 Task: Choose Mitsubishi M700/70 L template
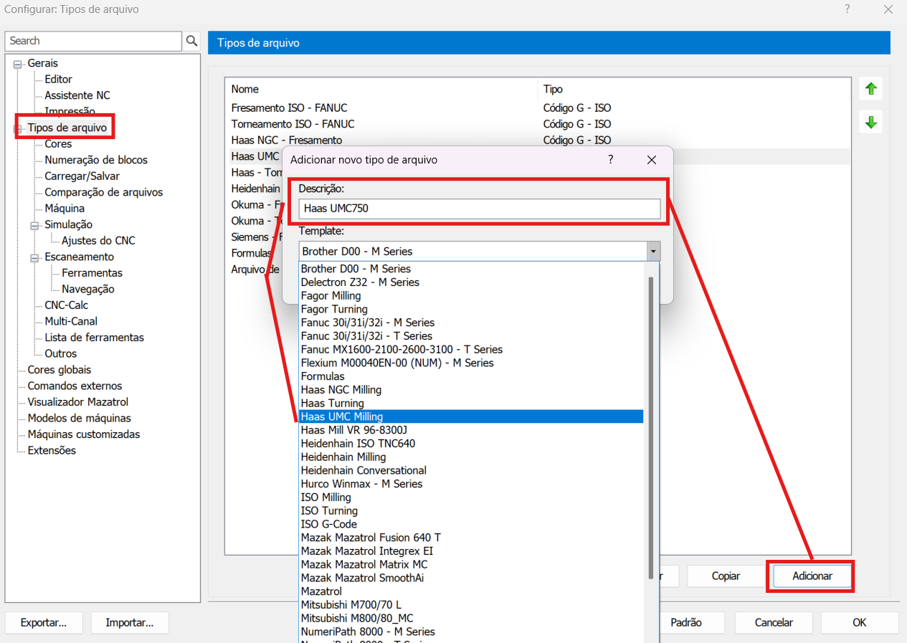471,605
